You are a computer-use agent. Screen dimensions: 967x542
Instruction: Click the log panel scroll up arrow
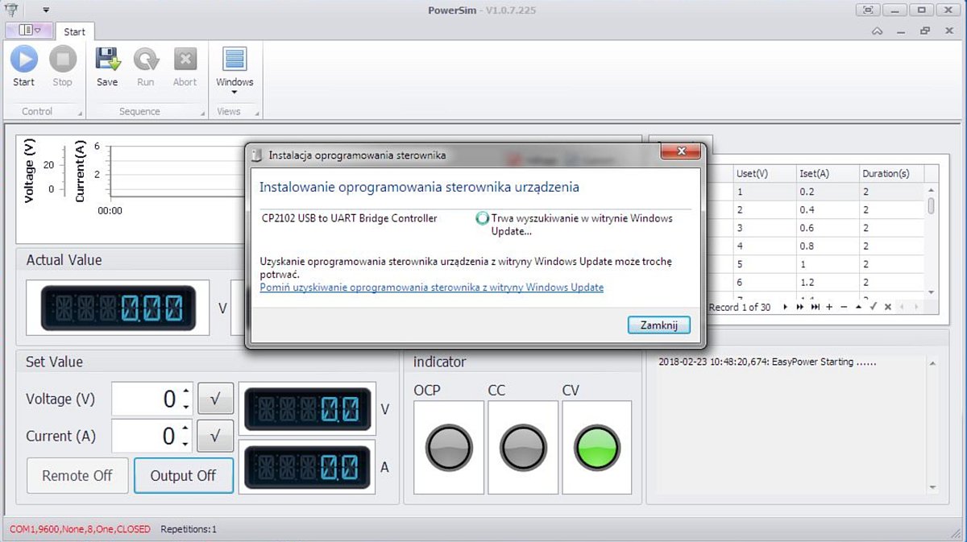[x=933, y=364]
